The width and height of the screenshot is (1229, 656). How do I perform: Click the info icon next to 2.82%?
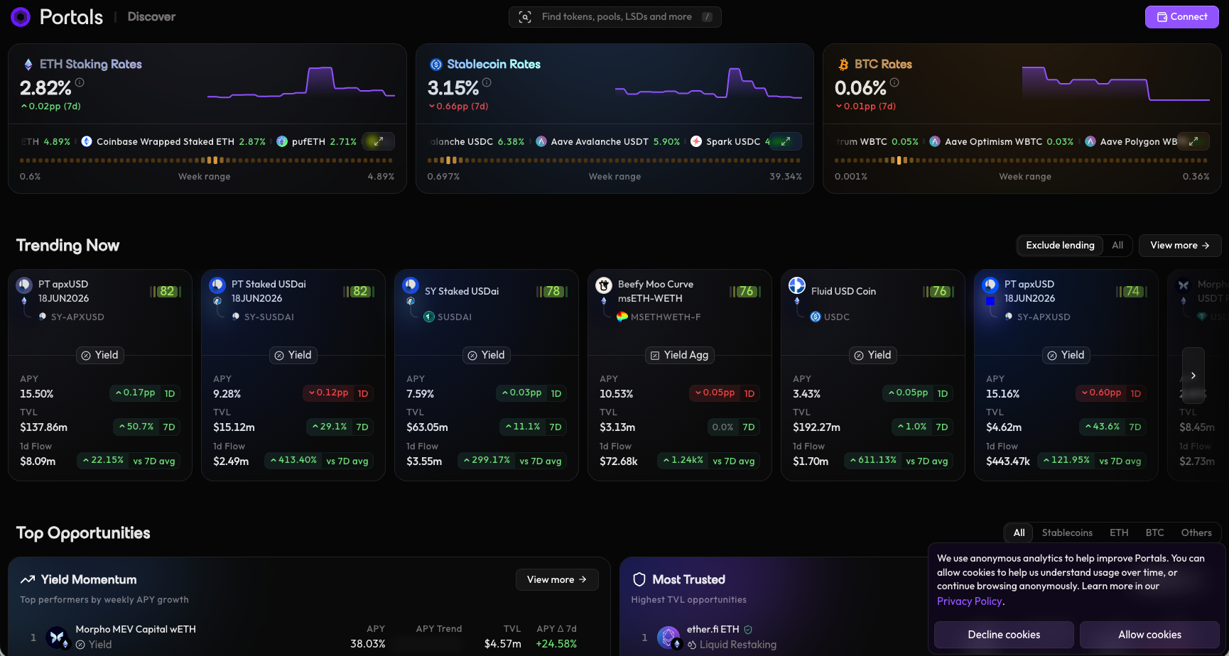pos(80,82)
